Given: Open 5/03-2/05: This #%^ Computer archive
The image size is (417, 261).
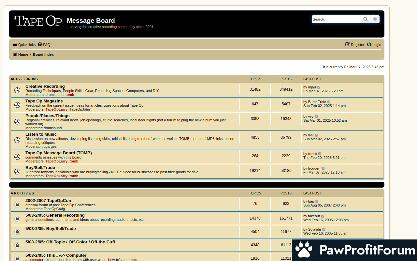Looking at the screenshot, I should 56,255.
